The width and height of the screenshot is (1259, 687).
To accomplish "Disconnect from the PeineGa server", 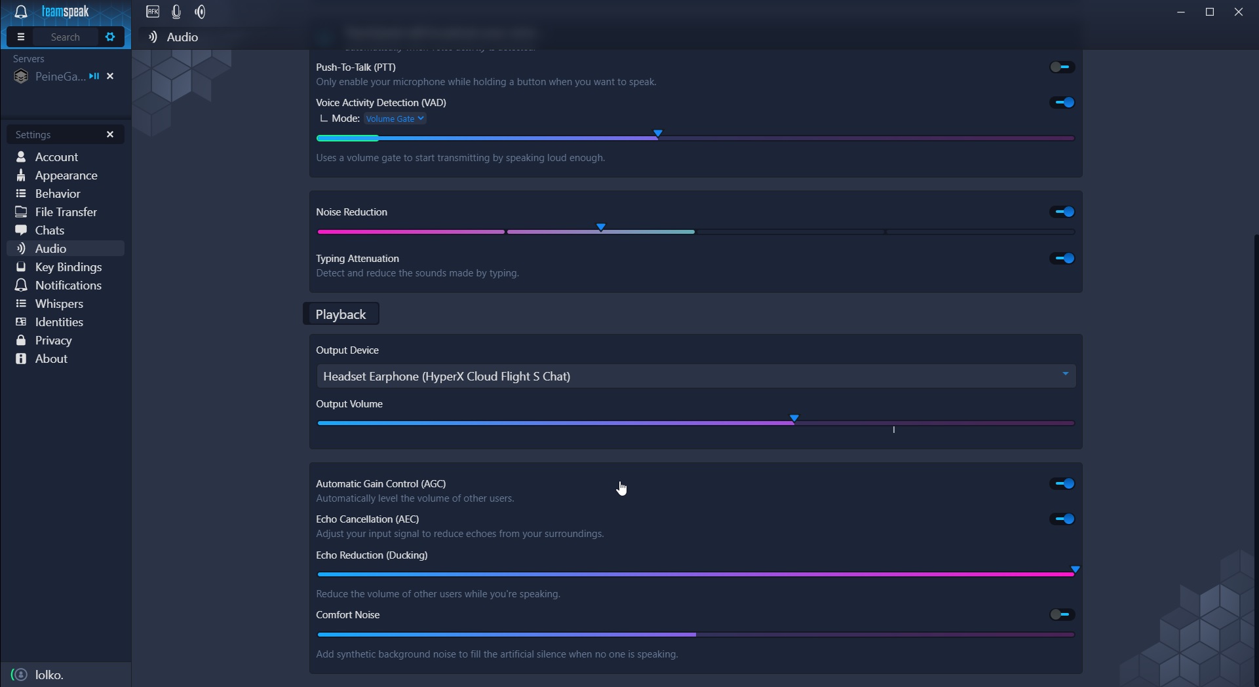I will coord(110,77).
